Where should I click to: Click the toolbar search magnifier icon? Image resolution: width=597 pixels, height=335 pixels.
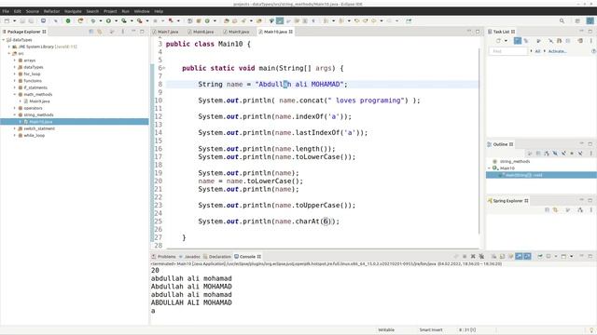click(x=562, y=20)
